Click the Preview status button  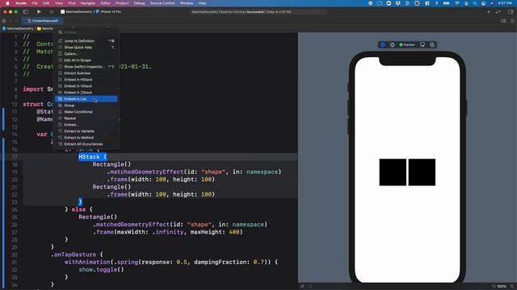pos(407,45)
